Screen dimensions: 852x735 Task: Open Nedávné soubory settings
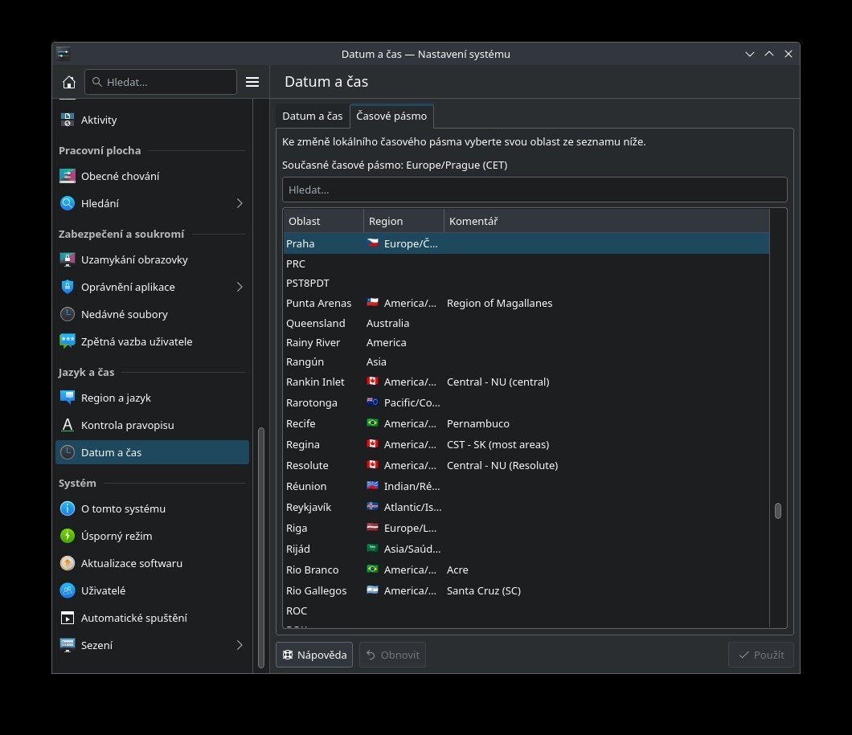tap(124, 314)
